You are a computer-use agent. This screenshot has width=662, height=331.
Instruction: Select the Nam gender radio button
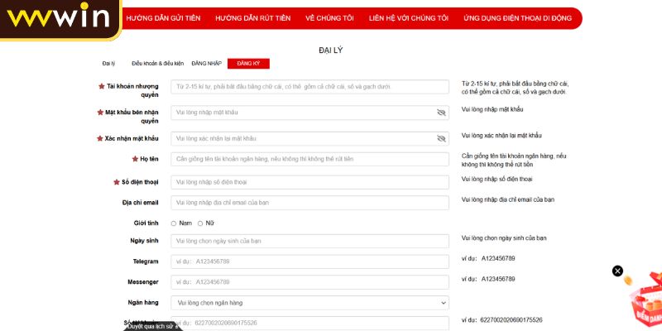click(x=174, y=223)
